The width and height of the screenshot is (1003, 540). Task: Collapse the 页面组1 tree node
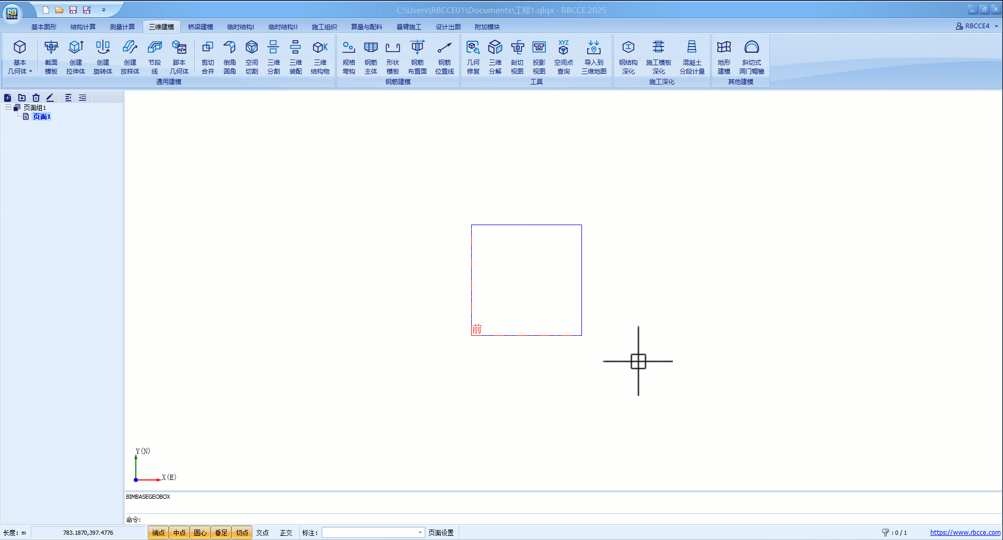pyautogui.click(x=8, y=108)
